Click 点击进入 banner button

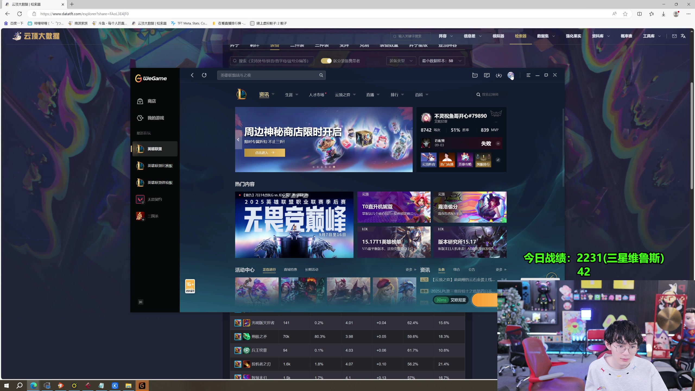click(x=265, y=153)
